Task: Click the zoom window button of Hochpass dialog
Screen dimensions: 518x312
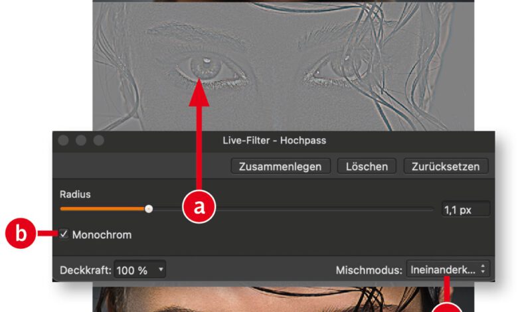Action: pos(98,140)
